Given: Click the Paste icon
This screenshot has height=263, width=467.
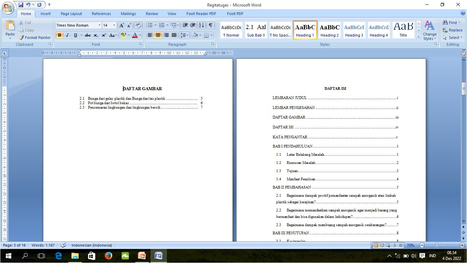Looking at the screenshot, I should coord(10,26).
